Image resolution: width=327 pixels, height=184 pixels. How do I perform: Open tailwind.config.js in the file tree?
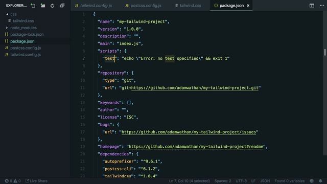pos(26,55)
